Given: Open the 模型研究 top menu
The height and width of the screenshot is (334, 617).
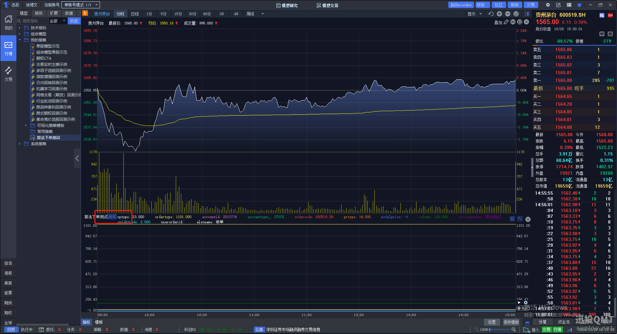Looking at the screenshot, I should [x=287, y=5].
